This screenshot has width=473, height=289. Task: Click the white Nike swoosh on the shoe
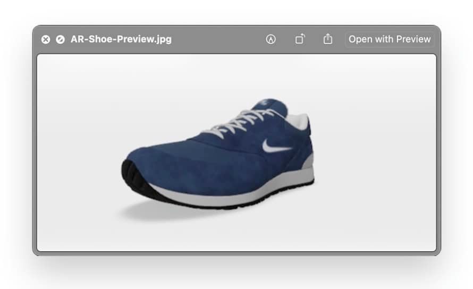(x=276, y=146)
